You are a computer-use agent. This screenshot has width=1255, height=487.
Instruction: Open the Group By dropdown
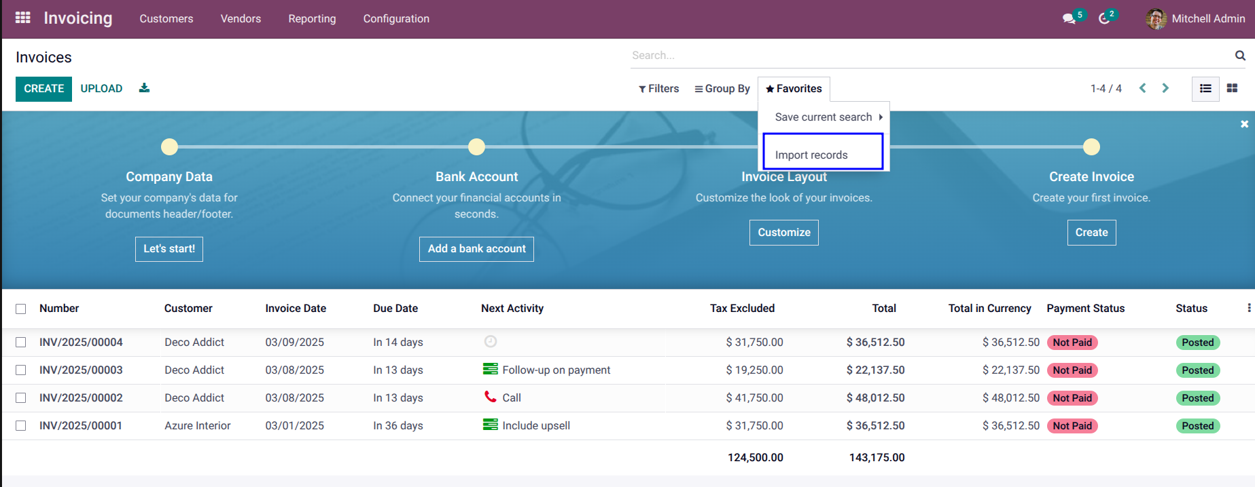pos(722,89)
